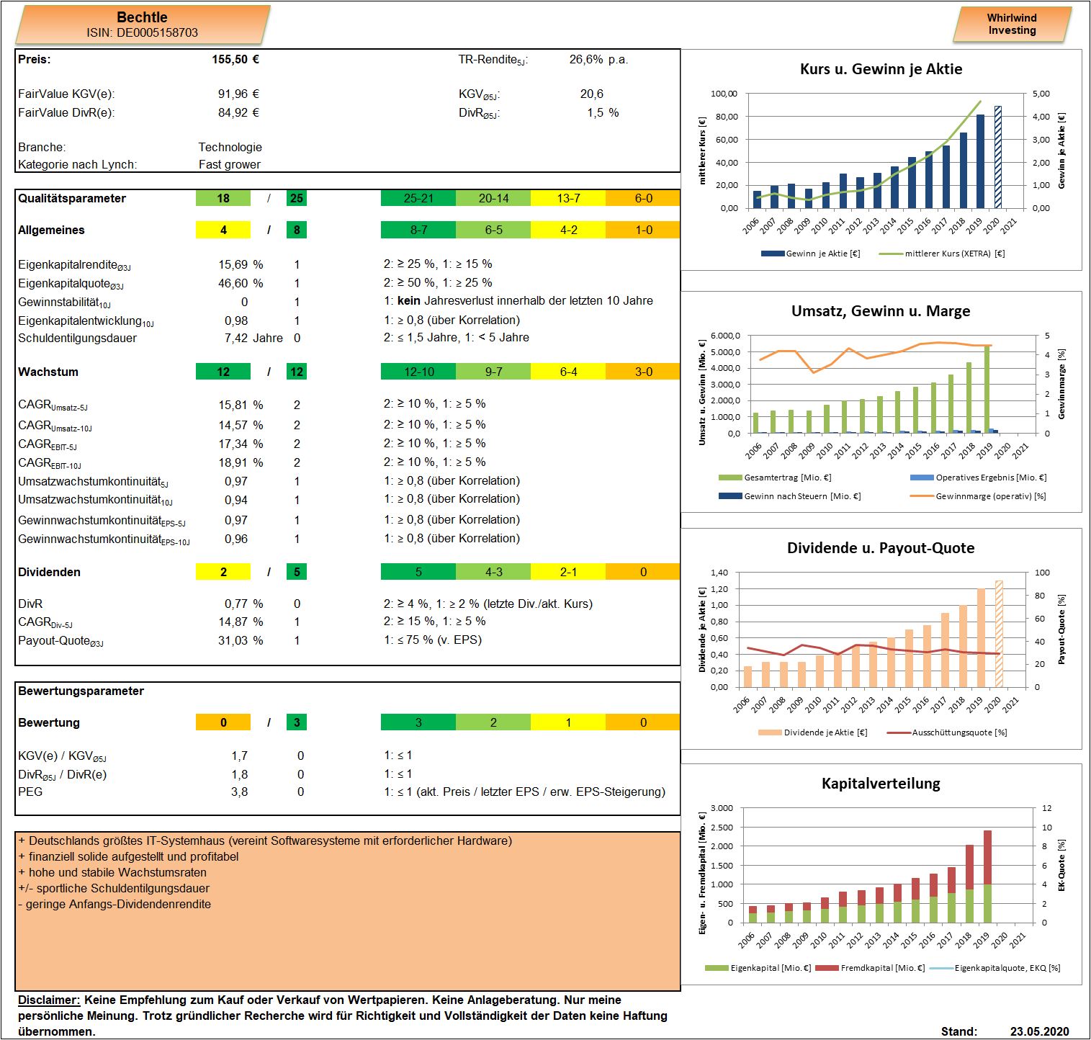Click the underlined Disclaimer label
Viewport: 1091px width, 1040px height.
(x=49, y=1000)
